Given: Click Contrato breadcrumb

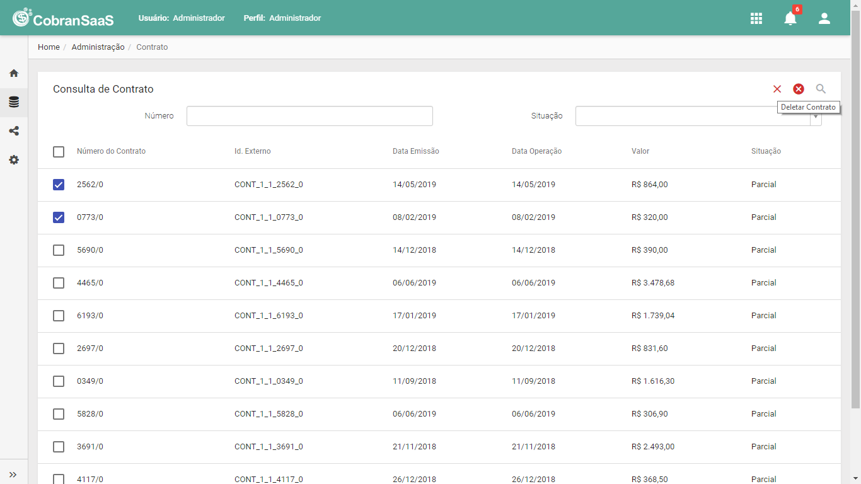Looking at the screenshot, I should coord(152,47).
